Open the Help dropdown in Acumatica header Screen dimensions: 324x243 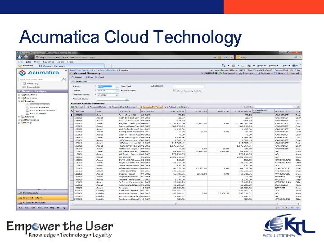pyautogui.click(x=280, y=73)
